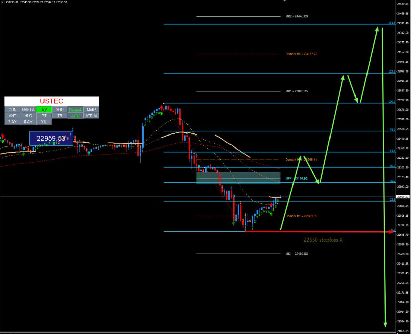Viewport: 411px width, 334px height.
Task: Toggle the HAFTA weekly pivot button
Action: tap(28, 110)
